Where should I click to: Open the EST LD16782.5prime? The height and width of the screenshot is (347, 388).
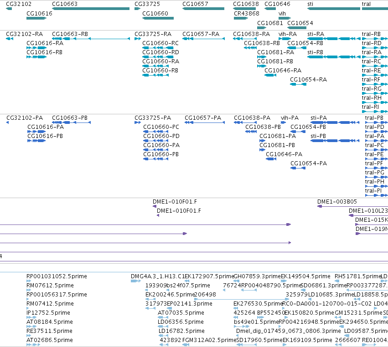(x=163, y=335)
